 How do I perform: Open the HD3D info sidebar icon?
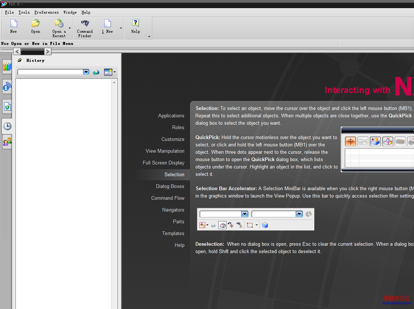pos(7,87)
